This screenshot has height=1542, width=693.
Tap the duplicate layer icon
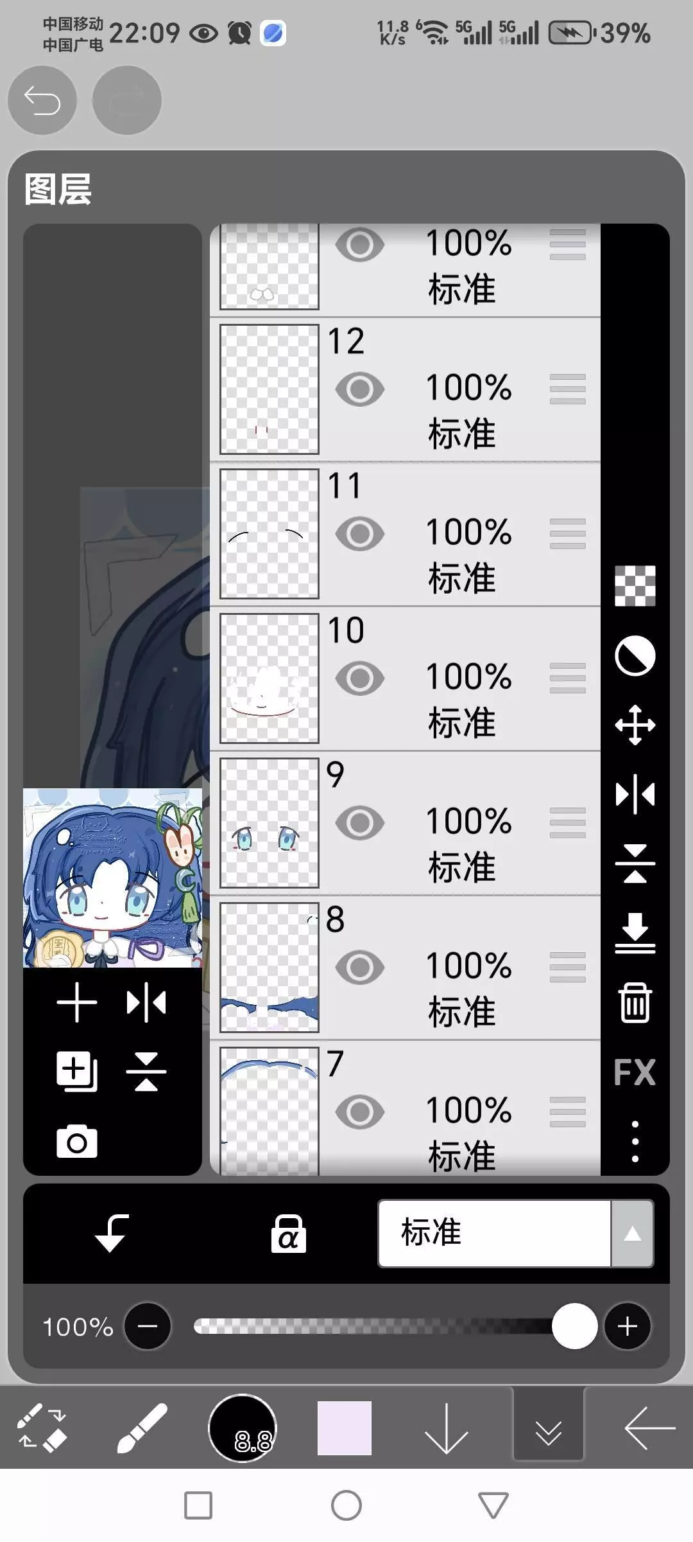click(77, 1072)
